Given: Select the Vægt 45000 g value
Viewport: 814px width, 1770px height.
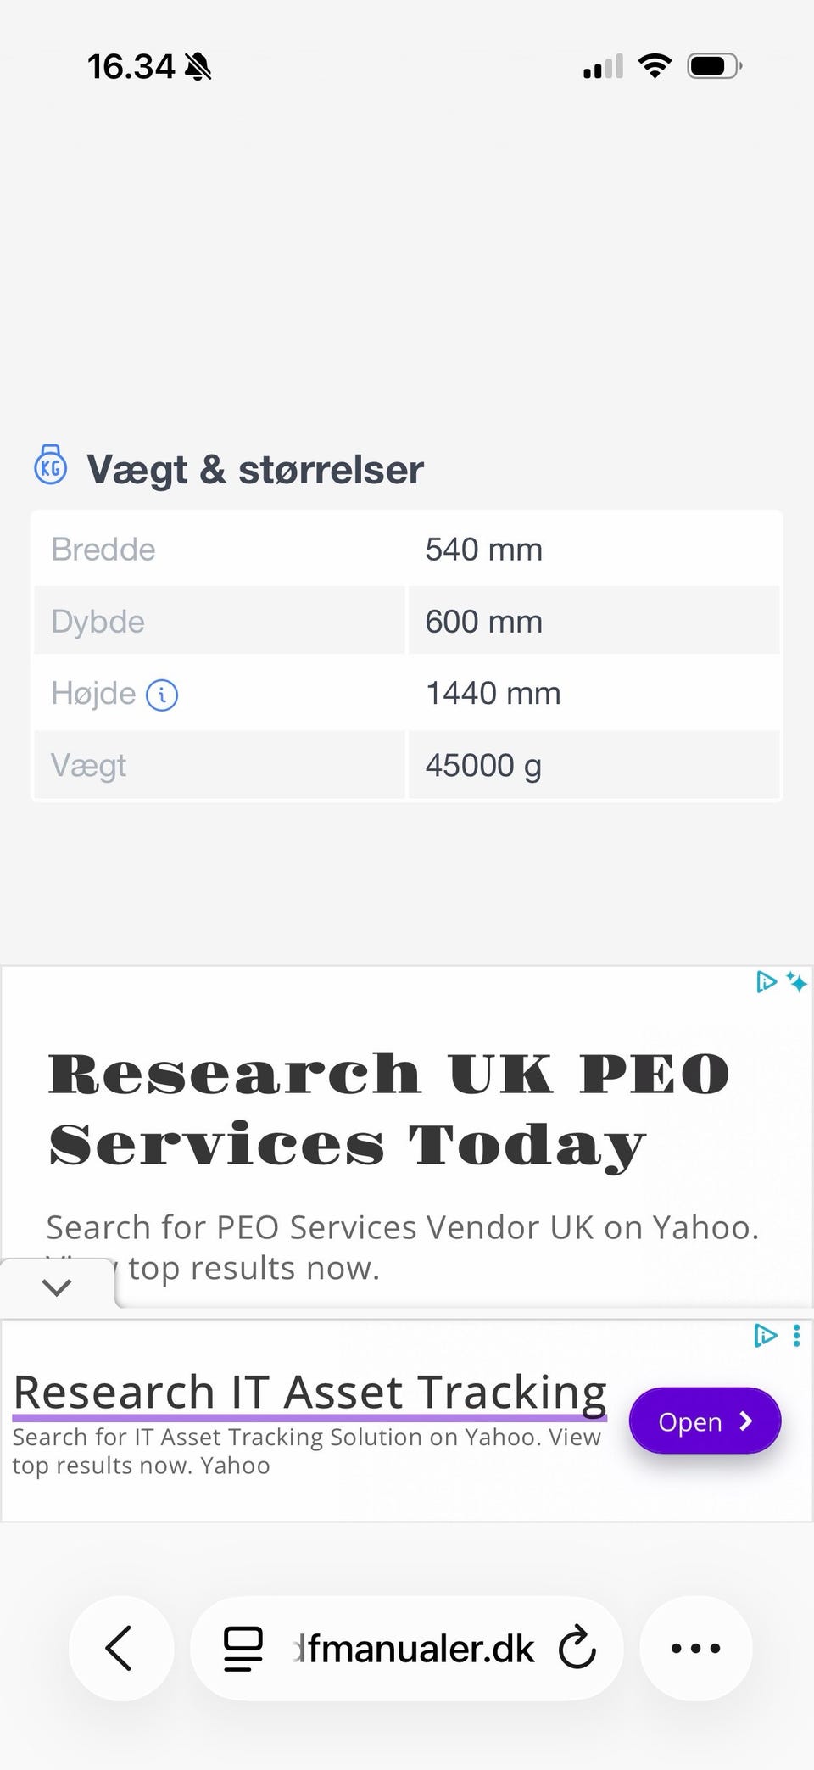Looking at the screenshot, I should (483, 766).
